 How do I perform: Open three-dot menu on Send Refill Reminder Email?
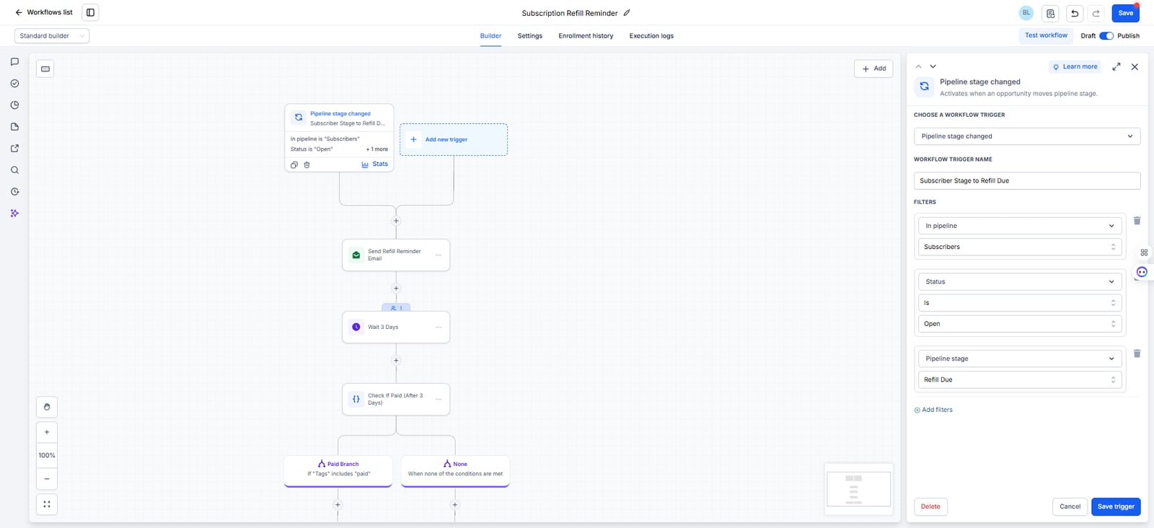[x=439, y=255]
